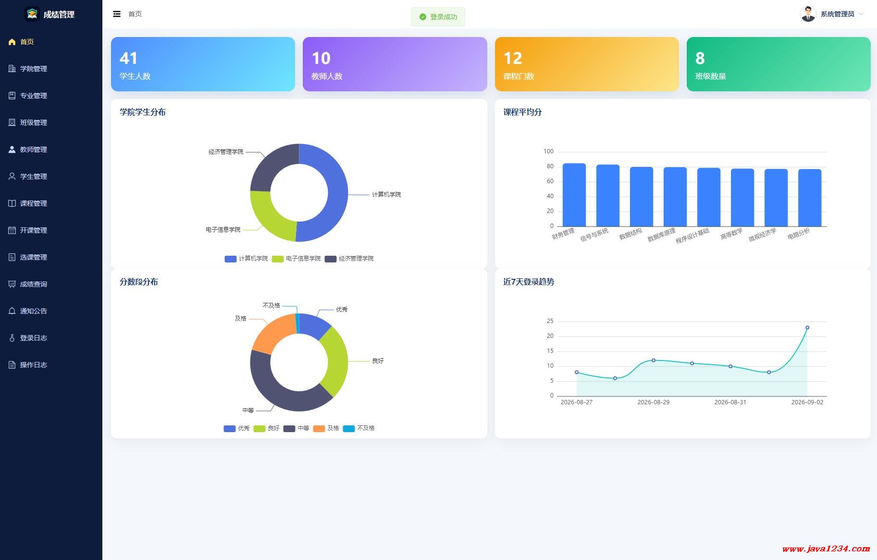Click the 成绩管理 logo icon

(32, 14)
